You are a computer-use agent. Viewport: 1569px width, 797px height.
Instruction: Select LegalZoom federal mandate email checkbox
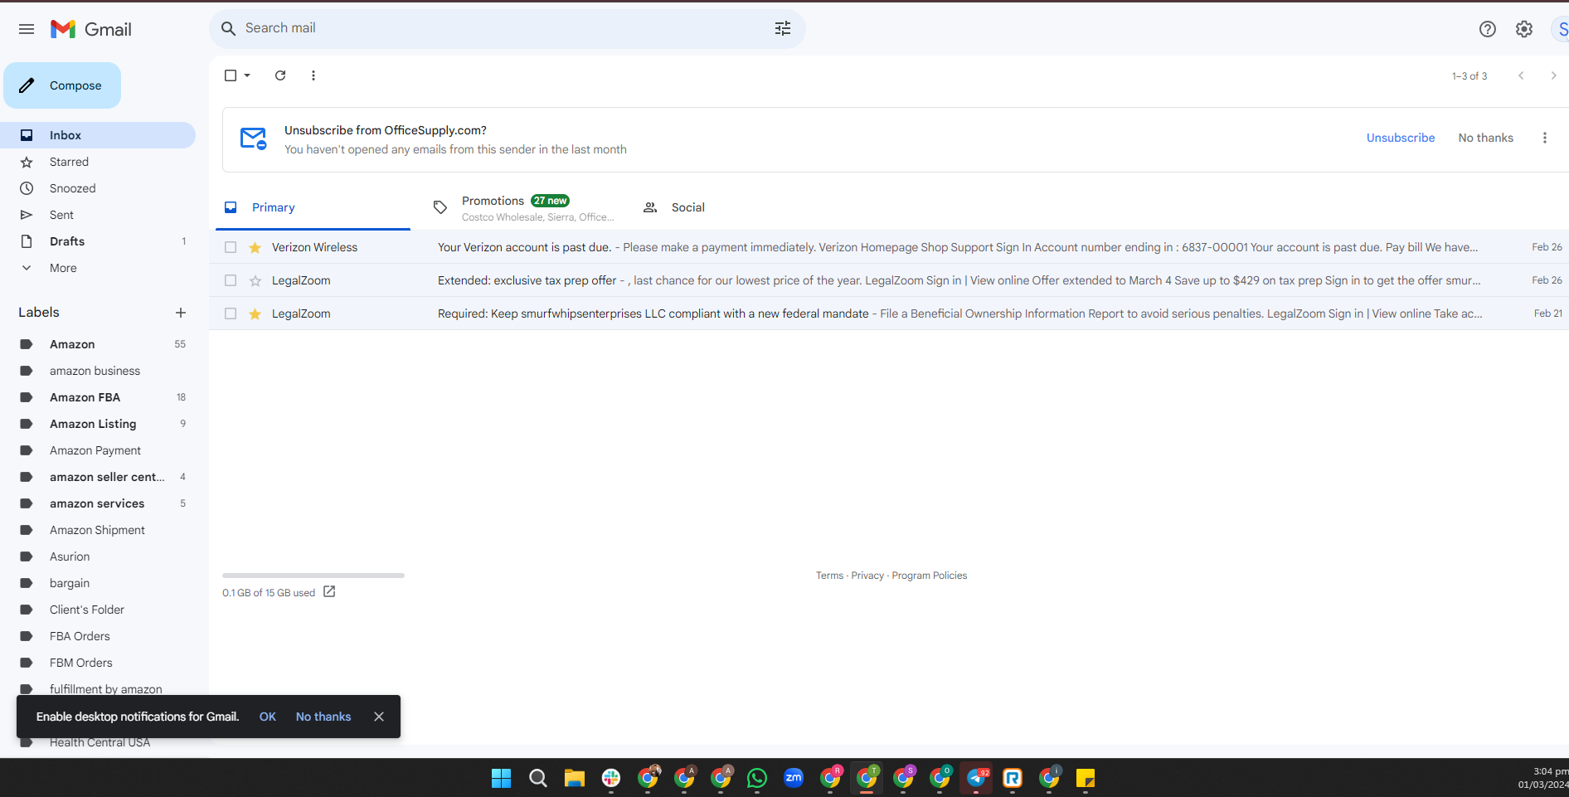pos(231,313)
